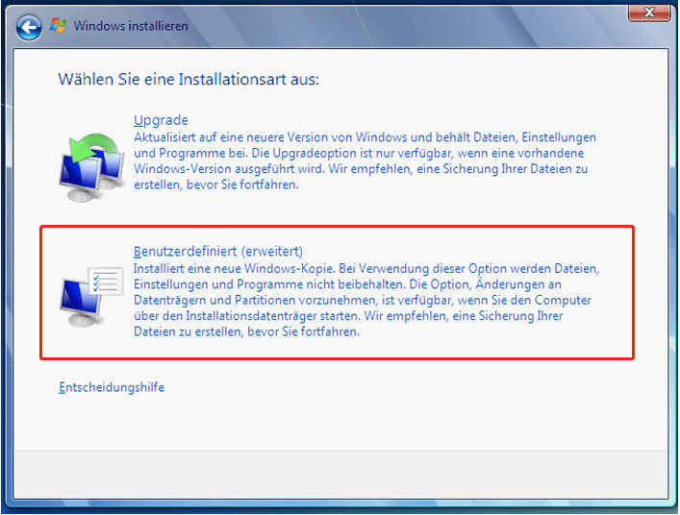Viewport: 680px width, 515px height.
Task: Click the 'Wählen Sie eine Installationsart aus:' heading
Action: (189, 79)
